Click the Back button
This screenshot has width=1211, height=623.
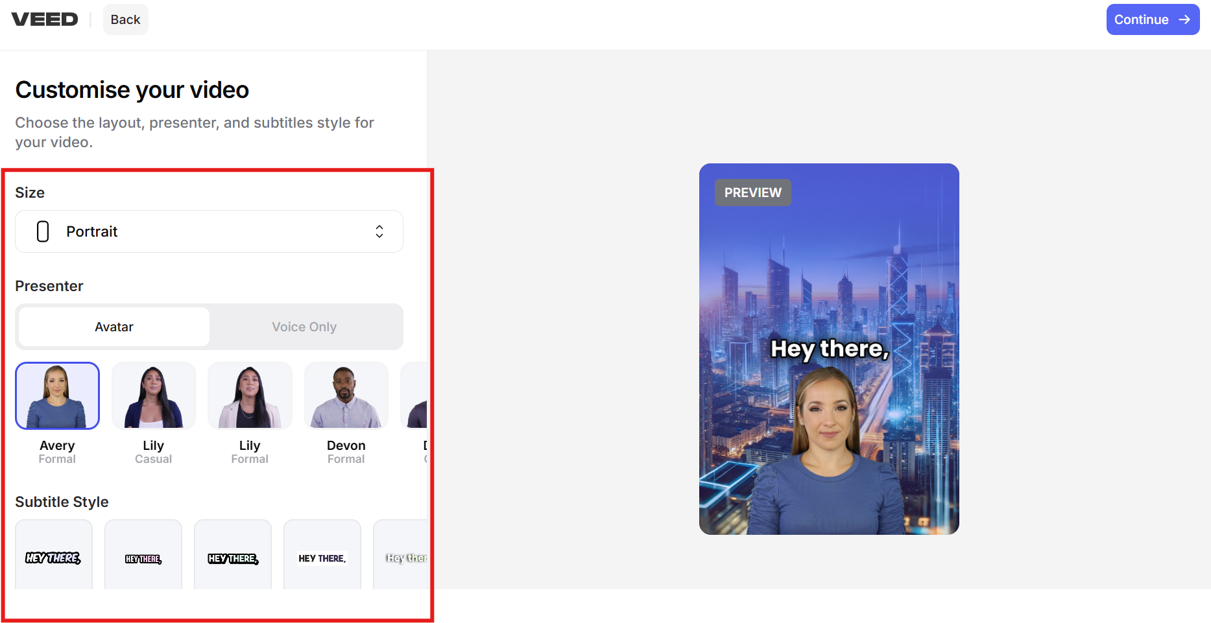tap(125, 19)
